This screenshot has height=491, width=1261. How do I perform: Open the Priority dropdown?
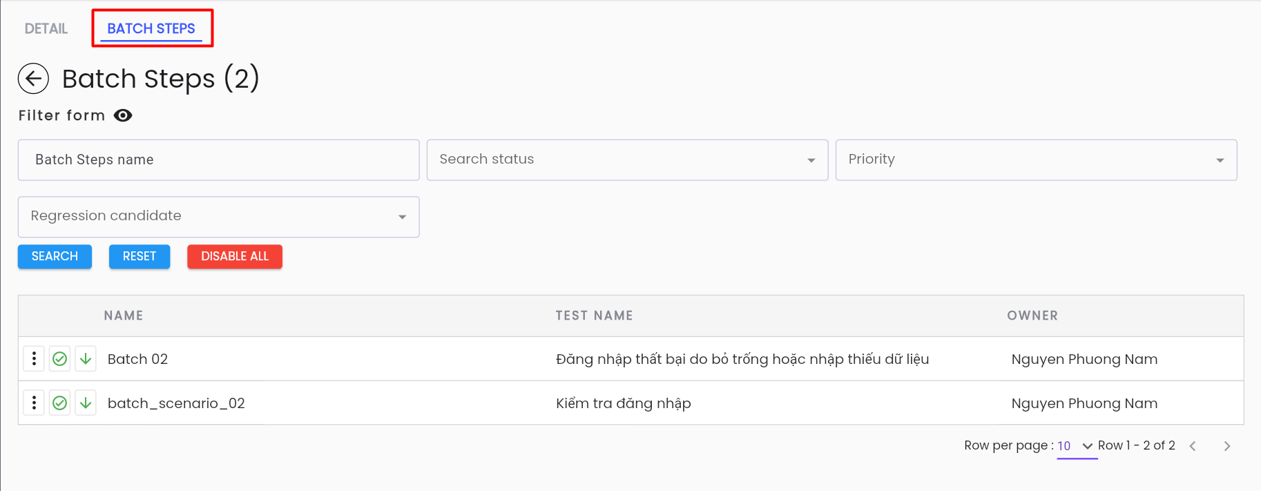click(1036, 160)
